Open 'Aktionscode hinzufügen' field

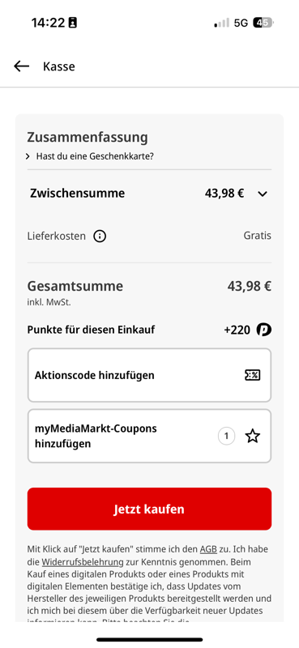point(149,375)
